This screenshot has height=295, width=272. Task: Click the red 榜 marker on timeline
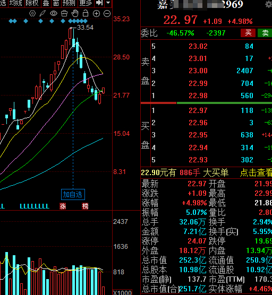click(x=85, y=206)
